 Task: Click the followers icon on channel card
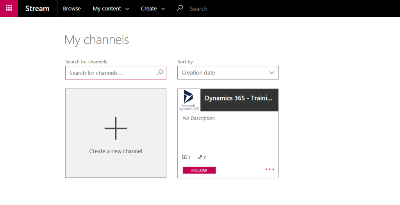click(x=200, y=157)
